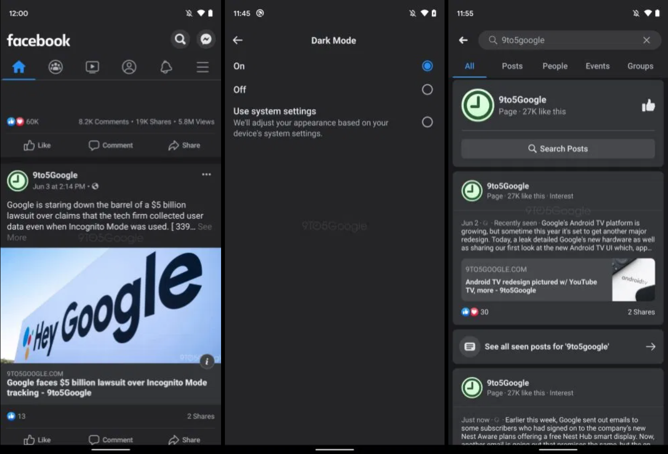Share the top post with 19K shares
668x454 pixels.
184,145
